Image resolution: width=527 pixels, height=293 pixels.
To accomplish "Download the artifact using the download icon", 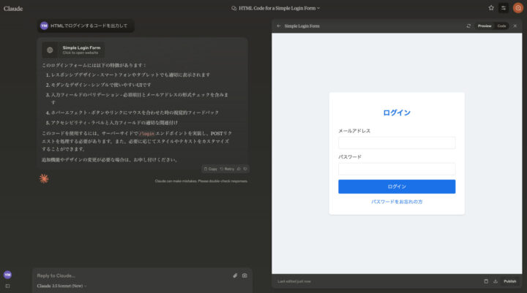I will [x=496, y=281].
